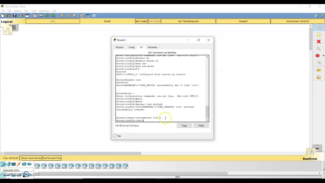This screenshot has width=325, height=183.
Task: Select the Connections lightning icon
Action: point(19,164)
